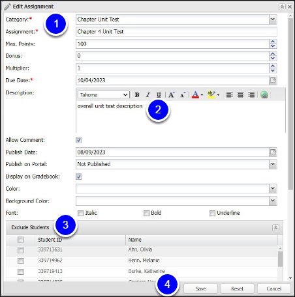Open font color dropdown arrow
The width and height of the screenshot is (295, 297).
click(202, 95)
